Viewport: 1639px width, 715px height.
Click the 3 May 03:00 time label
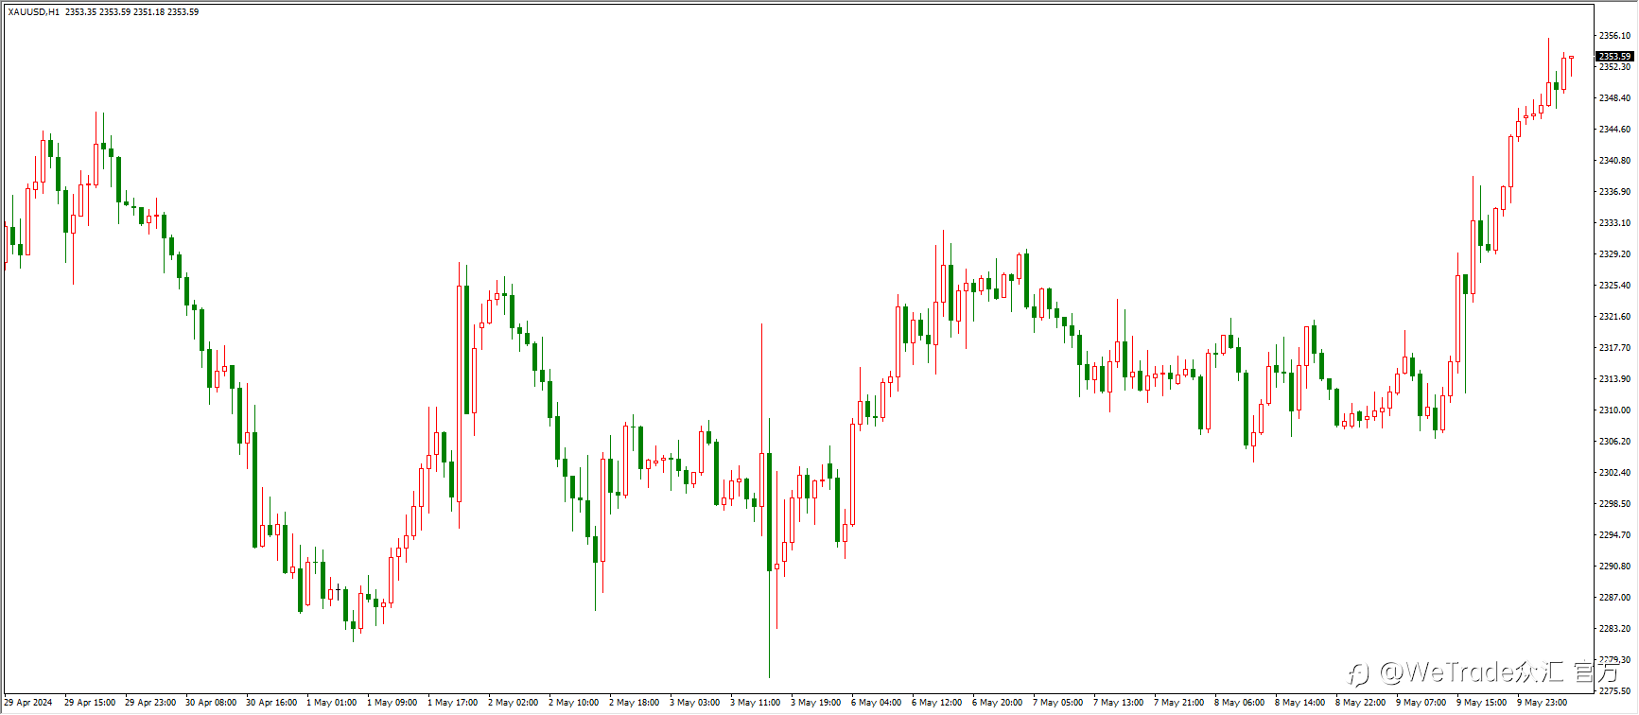tap(695, 703)
